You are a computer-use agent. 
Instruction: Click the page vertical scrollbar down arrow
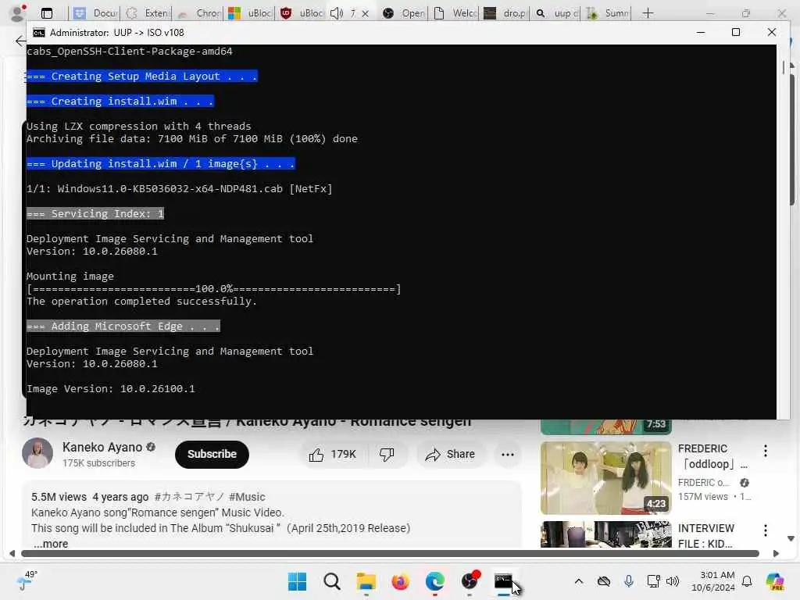[x=791, y=539]
